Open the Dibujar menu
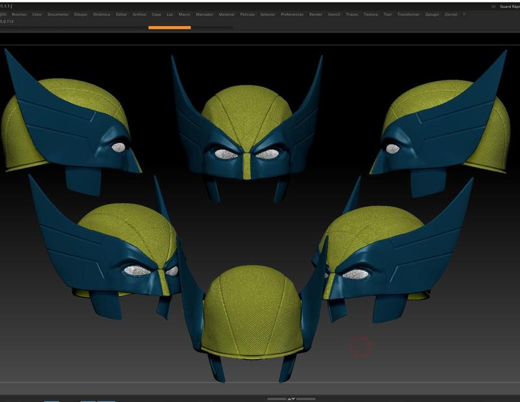 pos(81,14)
